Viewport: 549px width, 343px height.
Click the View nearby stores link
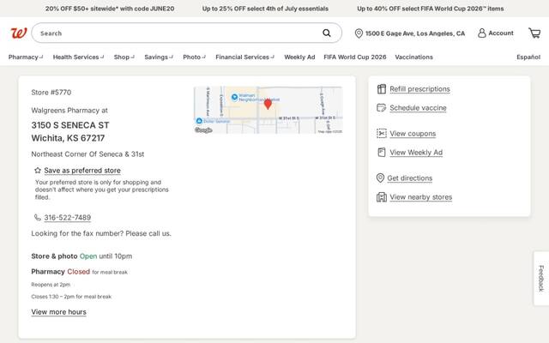pos(421,197)
